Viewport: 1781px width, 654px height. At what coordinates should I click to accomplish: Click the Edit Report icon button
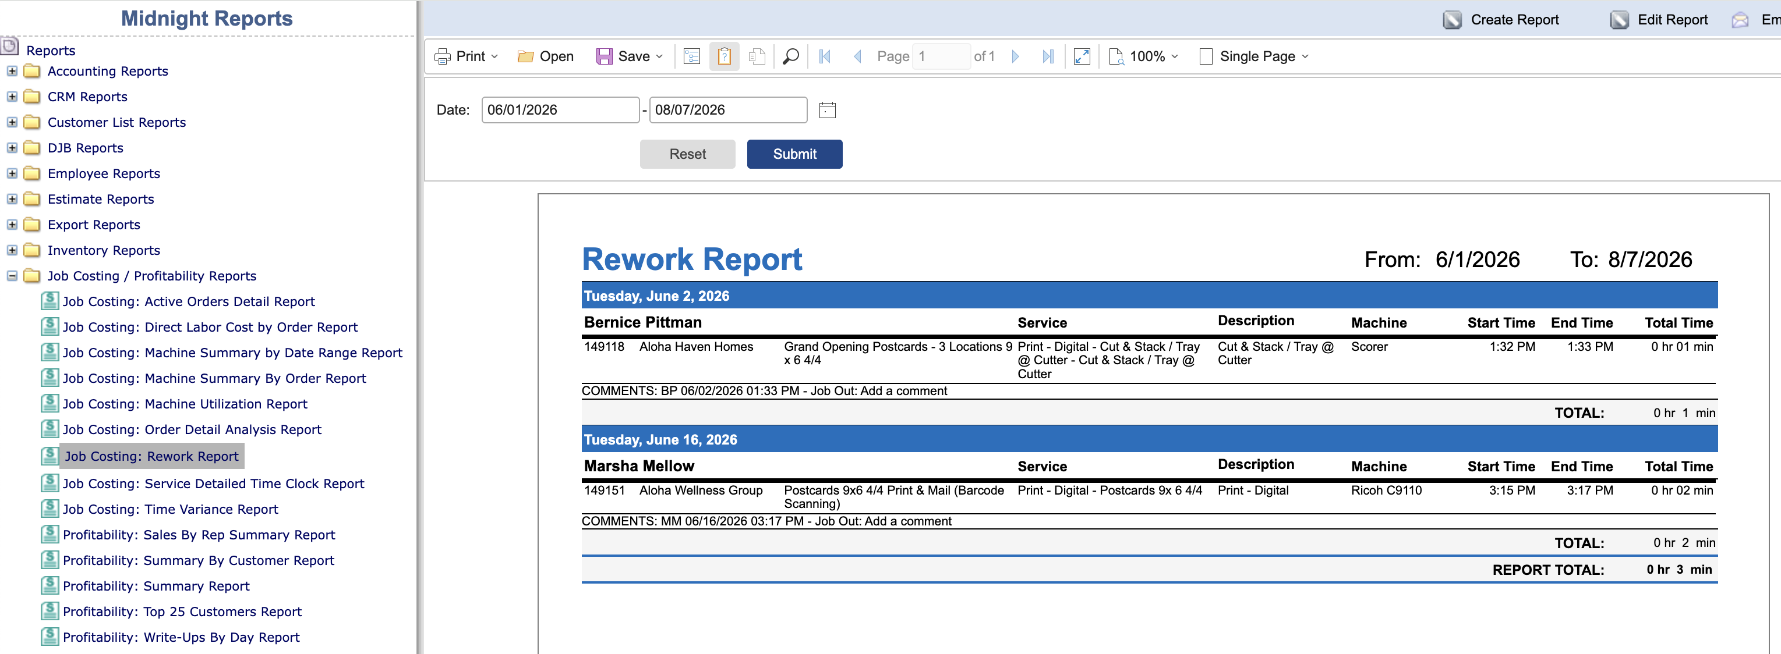point(1619,20)
